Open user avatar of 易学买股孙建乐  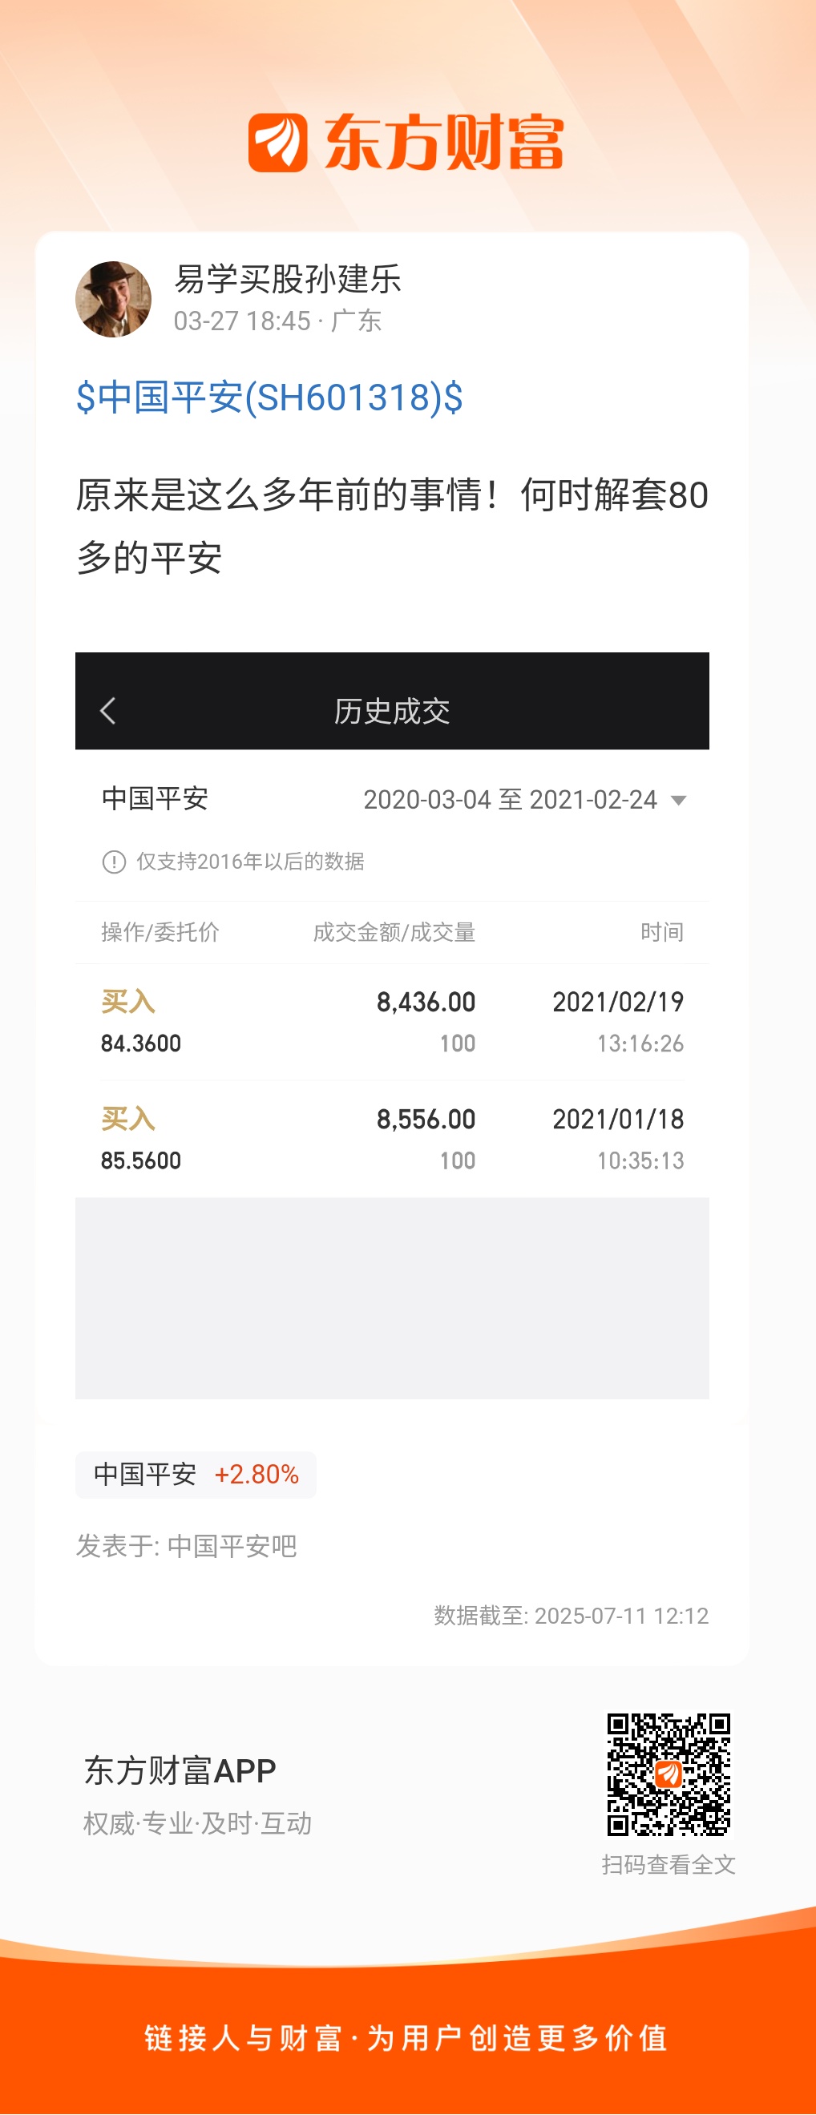(113, 299)
